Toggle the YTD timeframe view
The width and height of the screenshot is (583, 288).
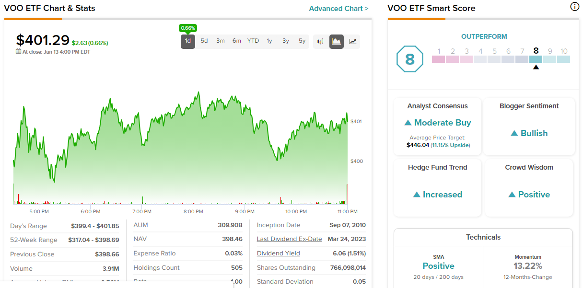[x=253, y=41]
